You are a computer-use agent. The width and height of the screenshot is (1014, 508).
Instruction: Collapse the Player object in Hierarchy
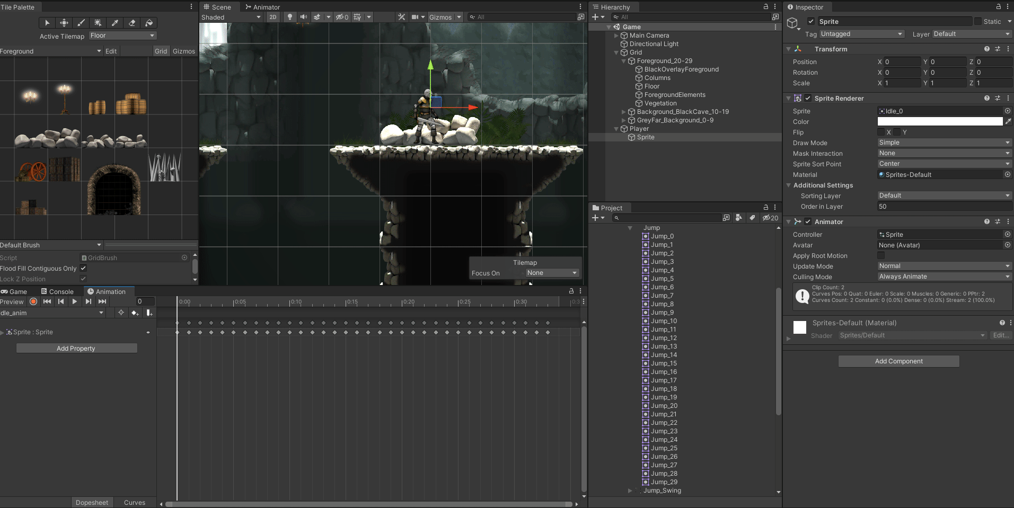[616, 129]
